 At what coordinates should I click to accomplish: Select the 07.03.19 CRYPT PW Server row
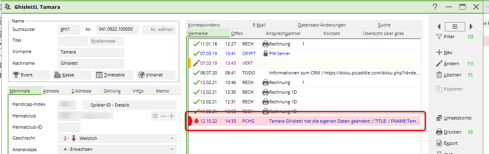304,53
